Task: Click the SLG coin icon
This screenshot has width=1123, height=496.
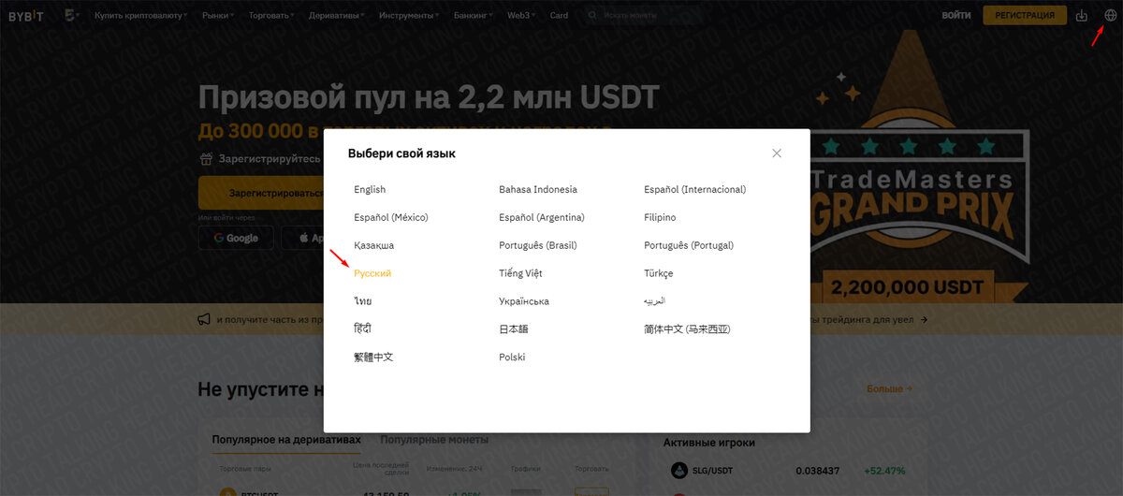Action: tap(679, 471)
